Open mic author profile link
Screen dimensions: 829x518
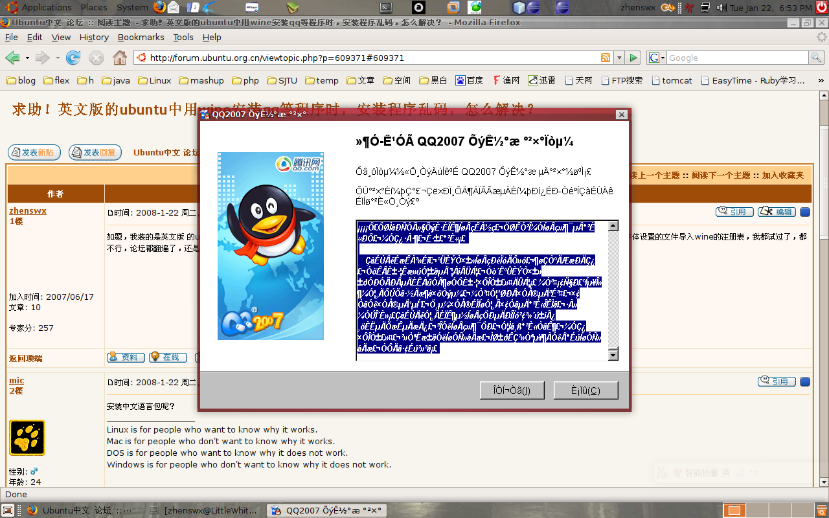[17, 381]
